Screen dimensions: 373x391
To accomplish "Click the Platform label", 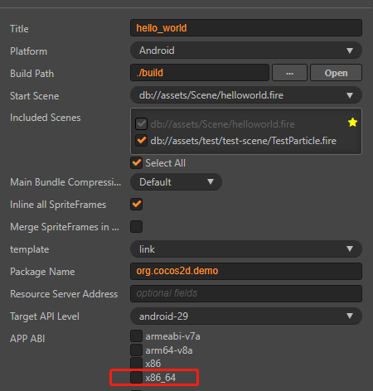I will (x=28, y=51).
